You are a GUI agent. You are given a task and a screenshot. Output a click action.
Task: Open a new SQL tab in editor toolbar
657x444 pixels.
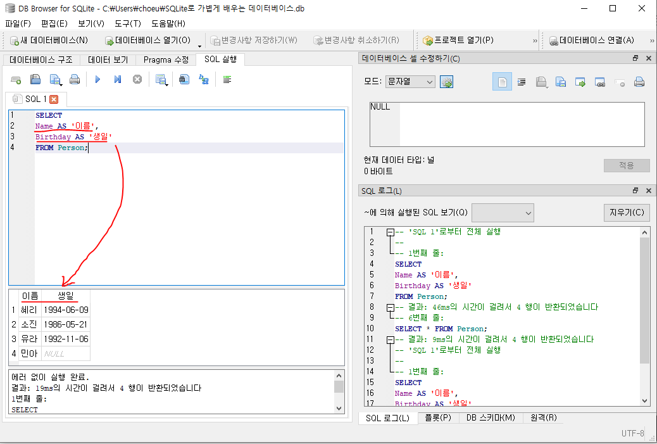coord(16,80)
